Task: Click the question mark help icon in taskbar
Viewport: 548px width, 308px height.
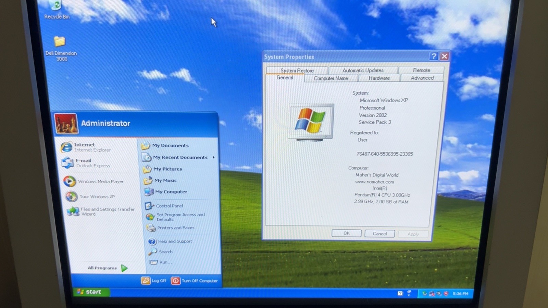Action: pos(400,293)
